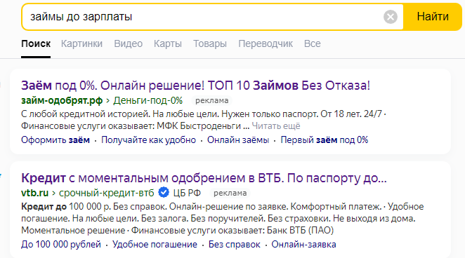This screenshot has width=465, height=258.
Task: Select the Поиск tab
Action: point(36,43)
